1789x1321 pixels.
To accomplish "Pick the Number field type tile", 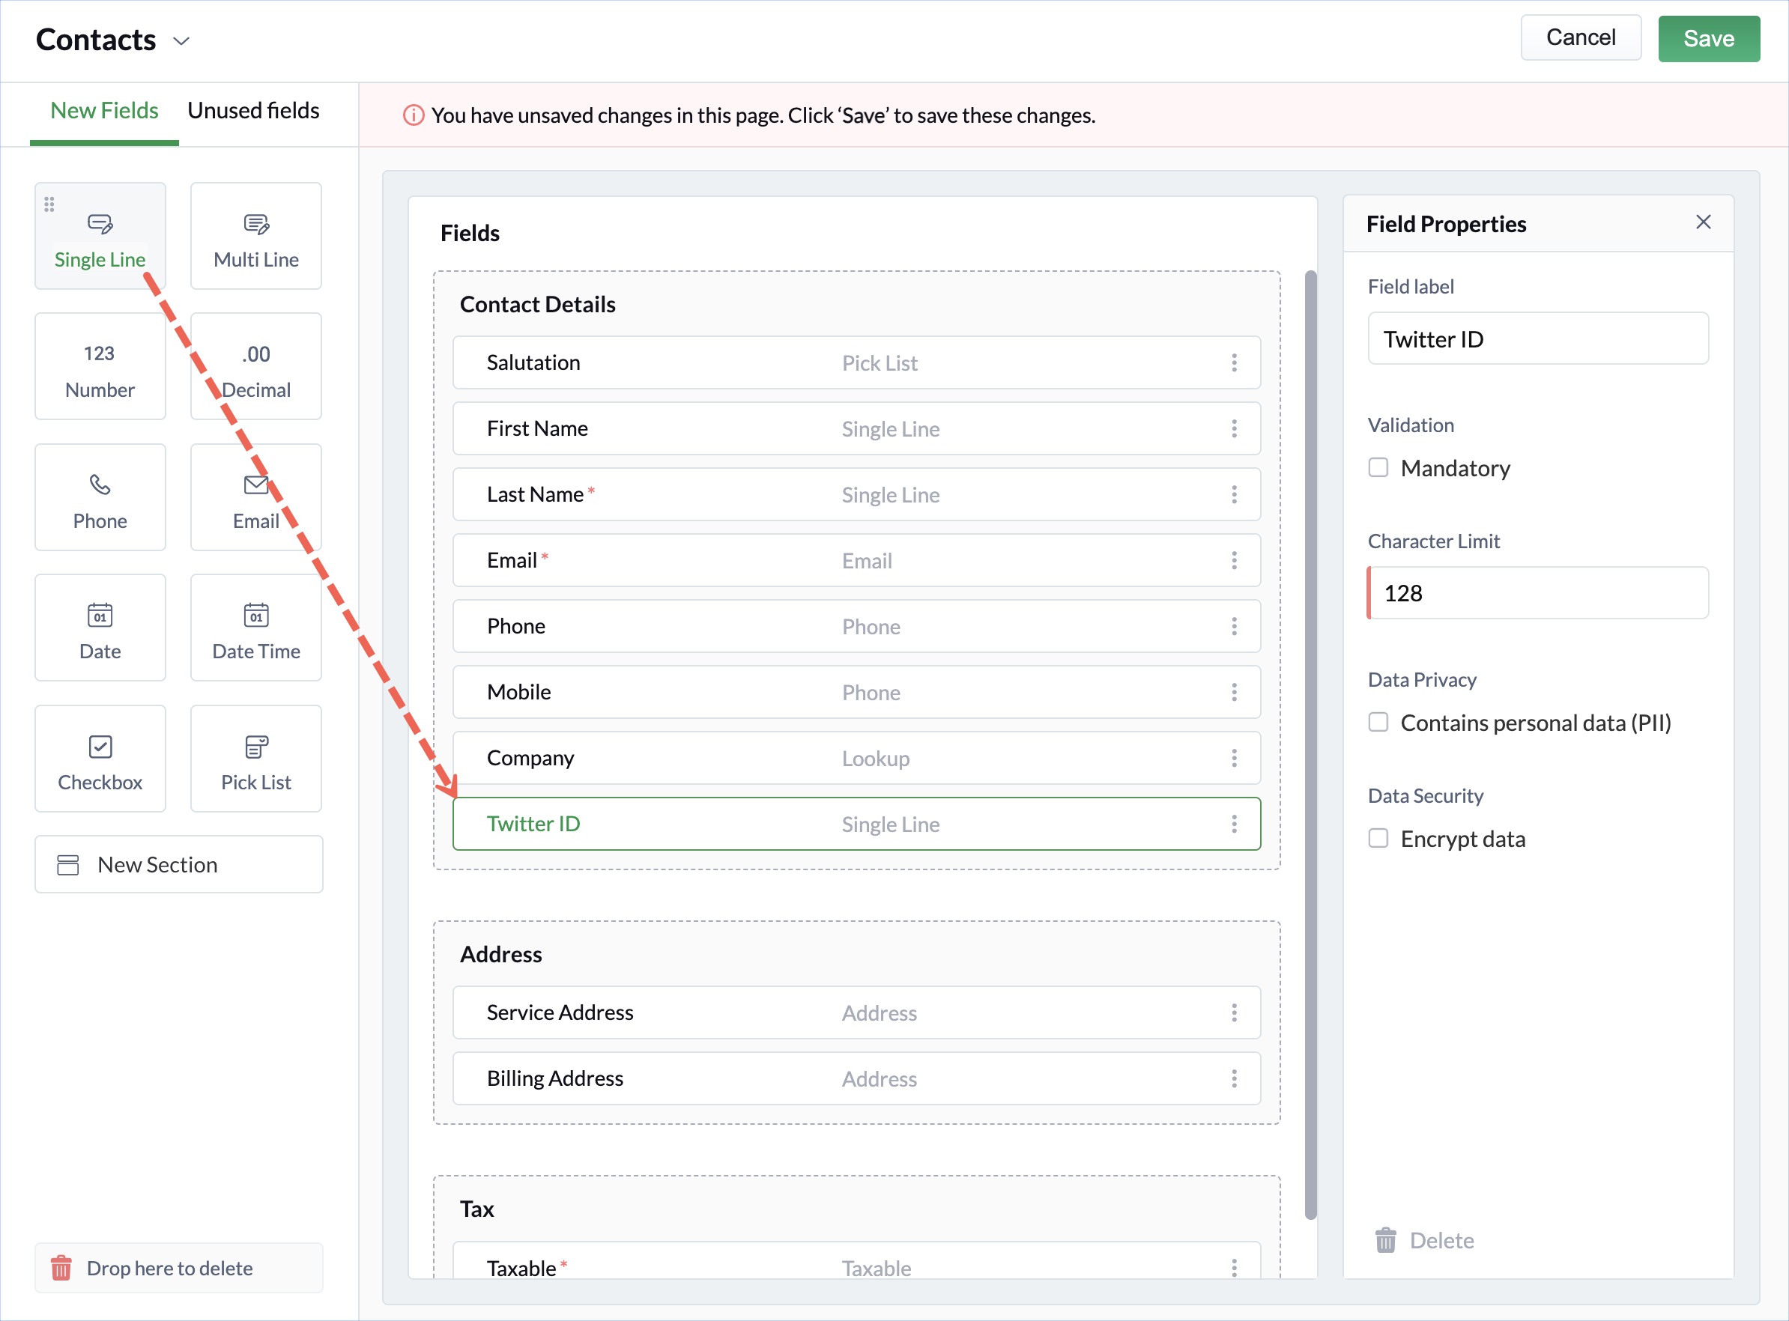I will point(100,367).
